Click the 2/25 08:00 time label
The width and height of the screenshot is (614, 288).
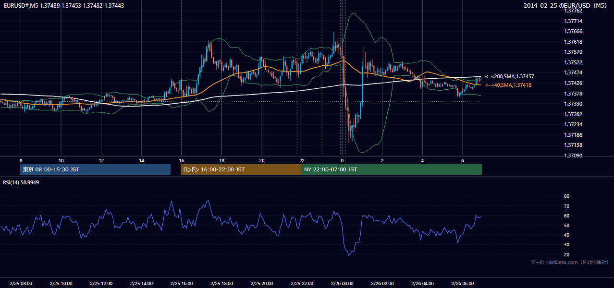pyautogui.click(x=21, y=284)
